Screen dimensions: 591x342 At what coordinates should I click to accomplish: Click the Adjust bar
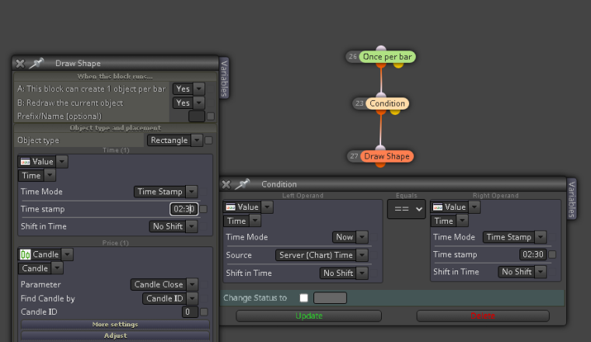pos(115,336)
